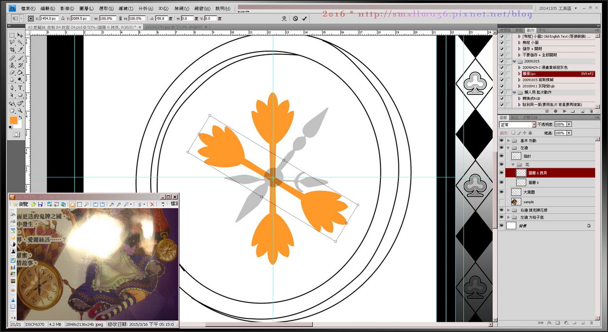This screenshot has height=332, width=608.
Task: Select the Eyedropper tool
Action: pyautogui.click(x=20, y=50)
